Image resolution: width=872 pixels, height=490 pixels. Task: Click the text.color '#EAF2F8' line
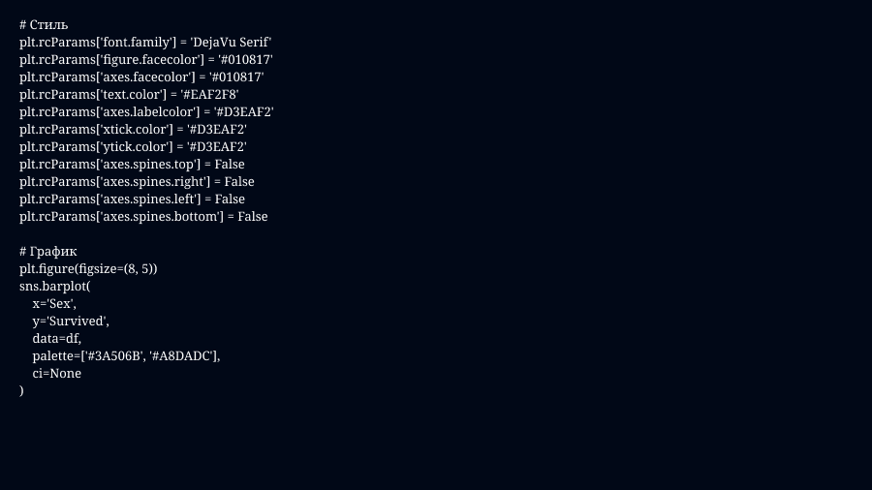click(129, 94)
